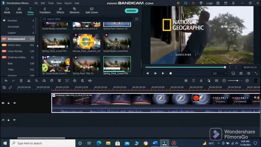
Task: Click the Audio mixer icon
Action: tap(209, 81)
